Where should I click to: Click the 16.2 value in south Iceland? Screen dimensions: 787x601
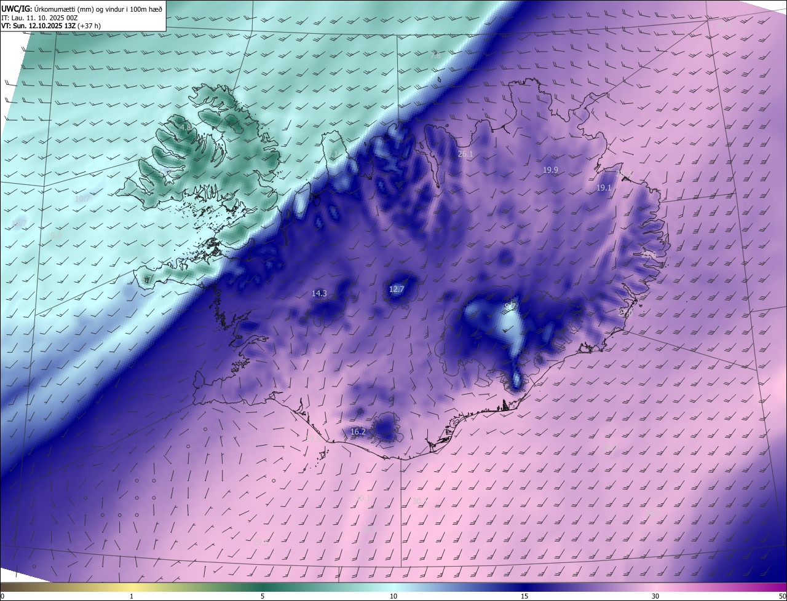(358, 432)
